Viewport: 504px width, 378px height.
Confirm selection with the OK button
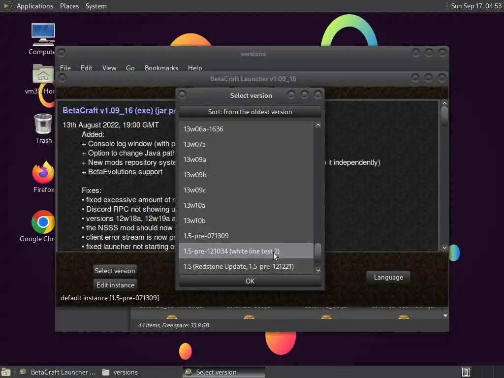(250, 281)
